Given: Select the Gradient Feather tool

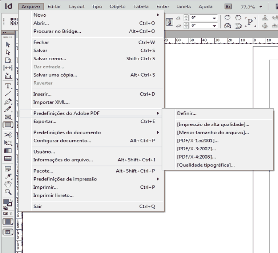Looking at the screenshot, I should coord(8,158).
